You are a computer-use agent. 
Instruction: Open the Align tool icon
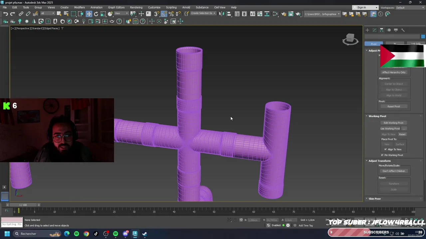229,14
